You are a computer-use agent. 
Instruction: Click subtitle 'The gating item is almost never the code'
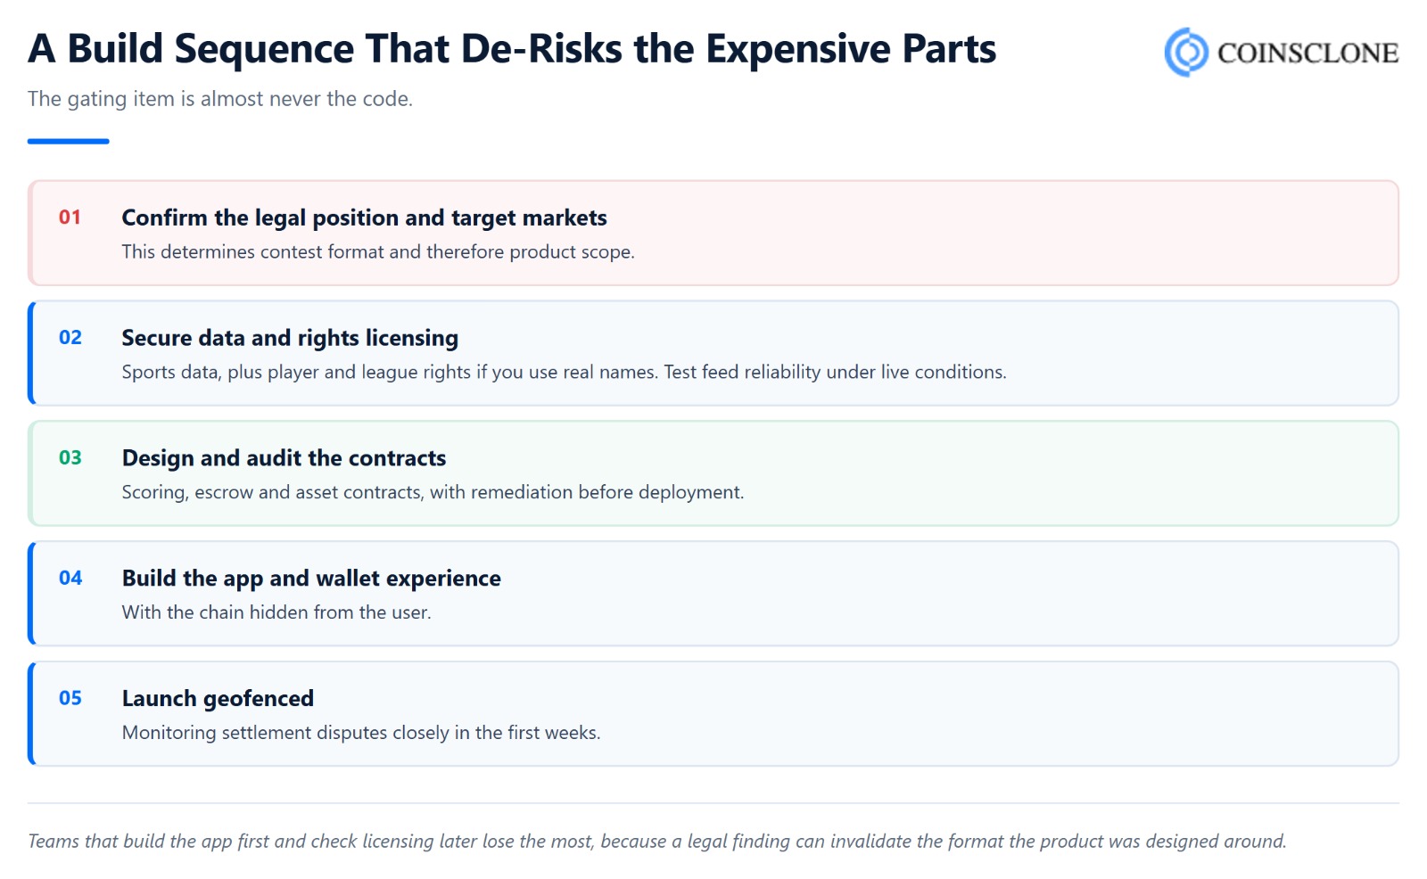click(220, 99)
